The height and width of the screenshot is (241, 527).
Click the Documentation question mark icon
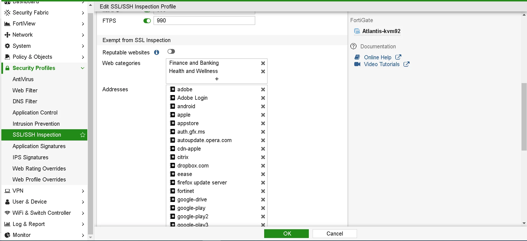354,46
